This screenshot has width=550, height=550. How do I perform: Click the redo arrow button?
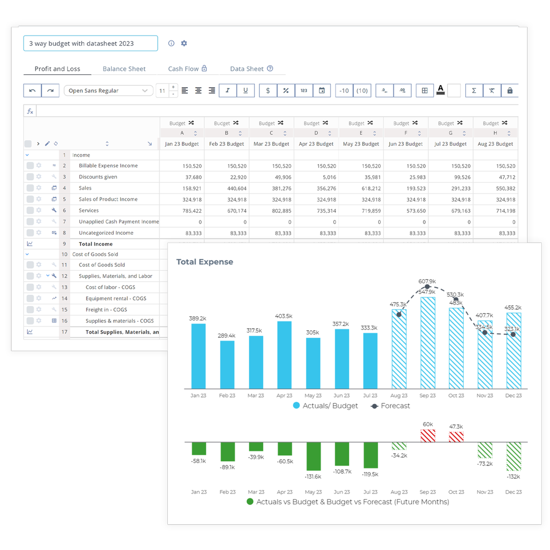pyautogui.click(x=50, y=90)
